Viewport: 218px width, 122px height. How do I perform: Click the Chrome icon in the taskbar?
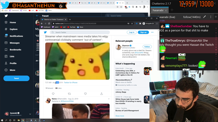(23, 120)
